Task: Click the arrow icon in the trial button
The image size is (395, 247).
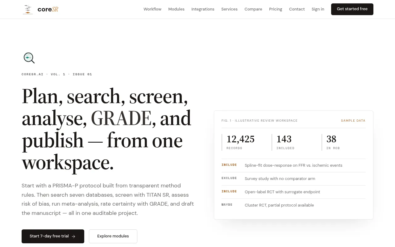Action: [x=73, y=237]
